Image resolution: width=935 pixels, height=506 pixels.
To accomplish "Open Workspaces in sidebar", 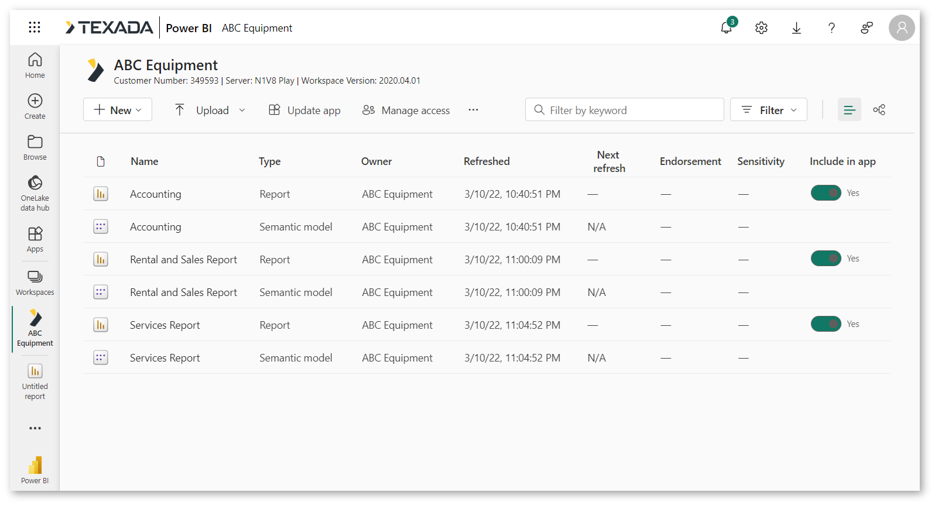I will (35, 283).
